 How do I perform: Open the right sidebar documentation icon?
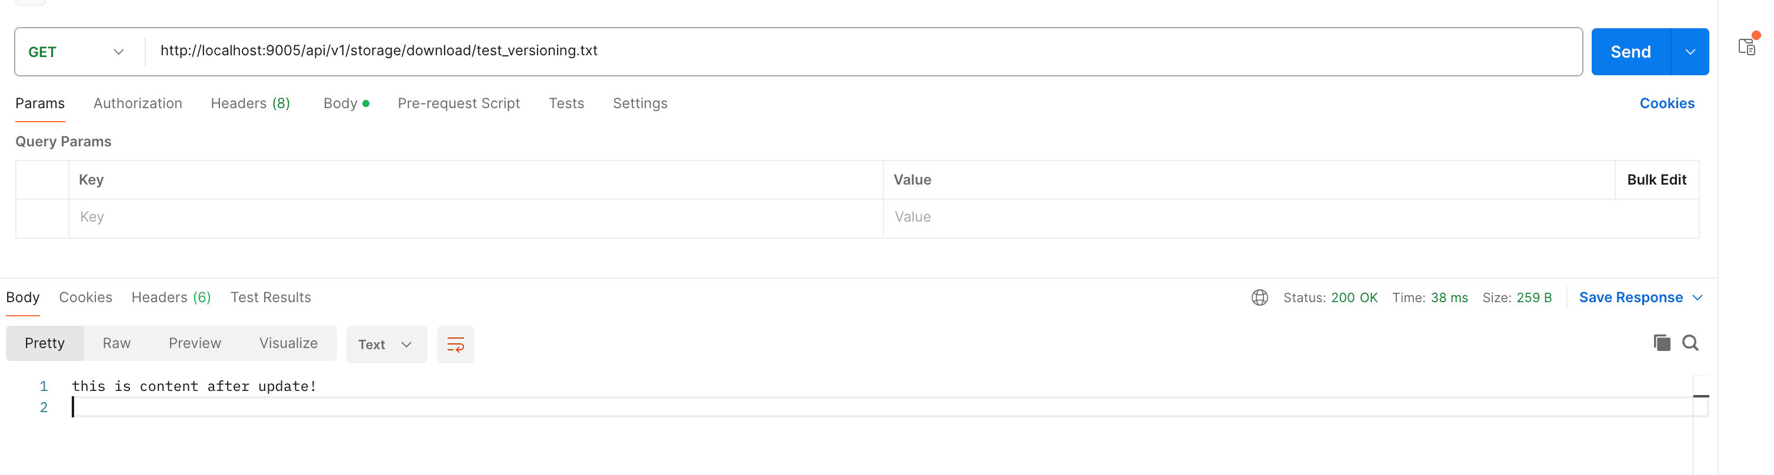pos(1746,47)
